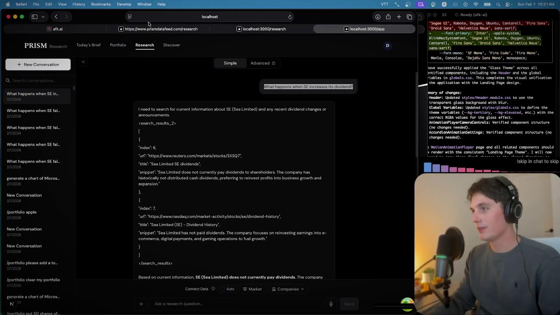Switch to Simple mode
The image size is (560, 315).
pyautogui.click(x=230, y=63)
